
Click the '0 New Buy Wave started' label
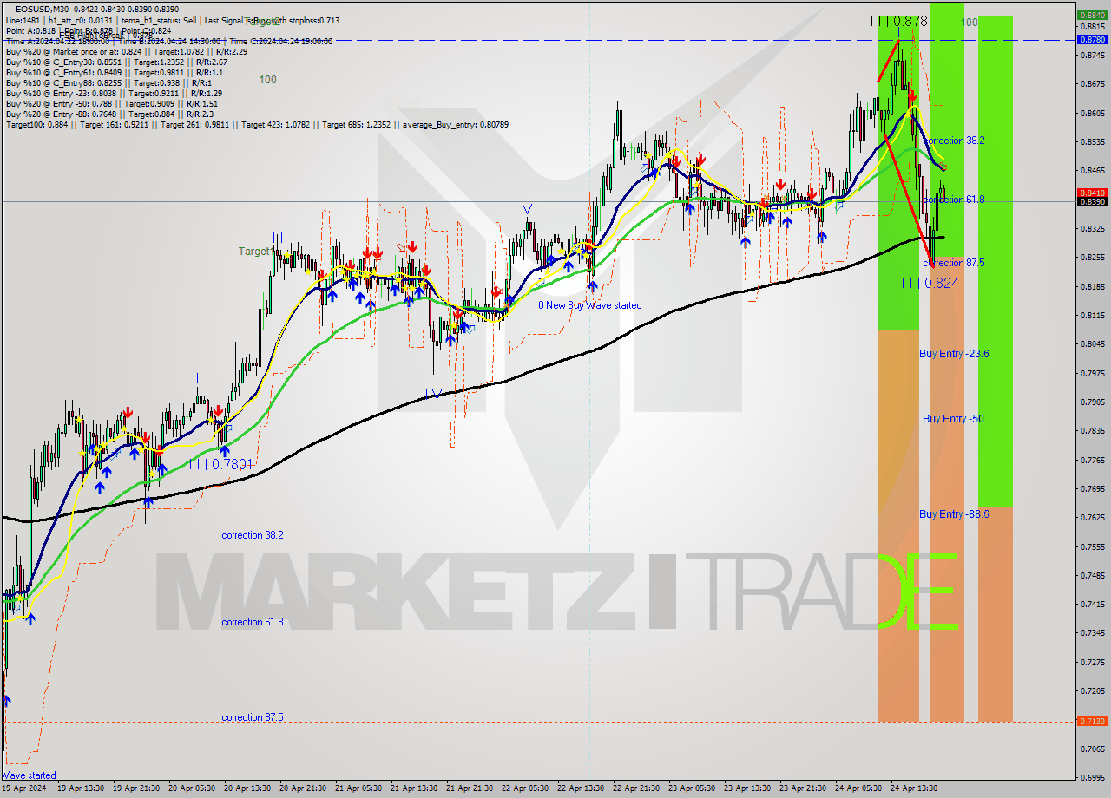click(x=590, y=305)
